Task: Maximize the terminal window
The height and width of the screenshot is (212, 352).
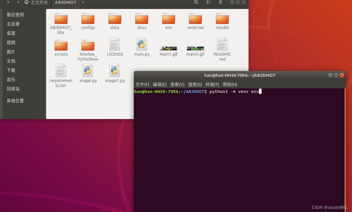Action: 336,75
